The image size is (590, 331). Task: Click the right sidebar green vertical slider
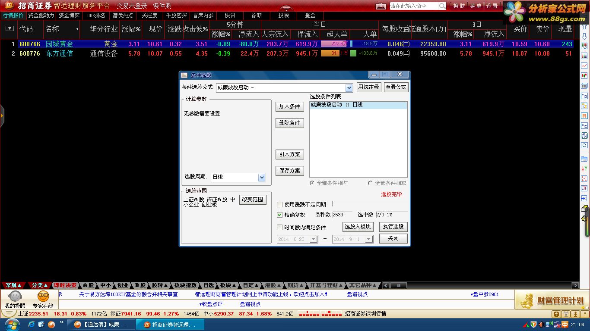(587, 223)
